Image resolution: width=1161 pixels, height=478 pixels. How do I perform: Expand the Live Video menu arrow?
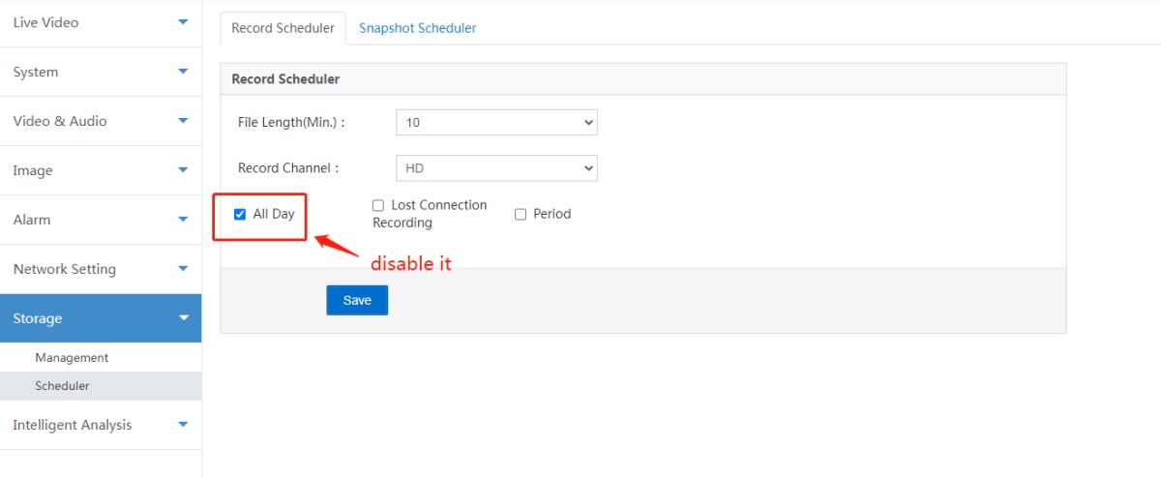(x=183, y=22)
